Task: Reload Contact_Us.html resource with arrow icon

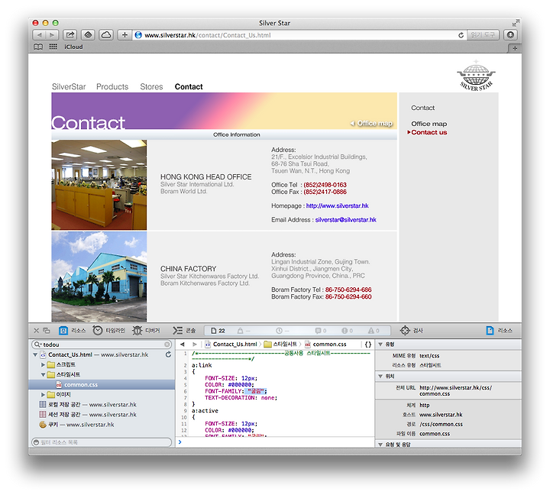Action: (x=168, y=354)
